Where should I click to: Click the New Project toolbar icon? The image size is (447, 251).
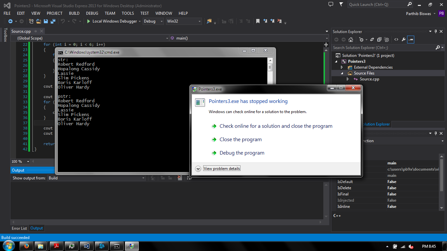(31, 21)
